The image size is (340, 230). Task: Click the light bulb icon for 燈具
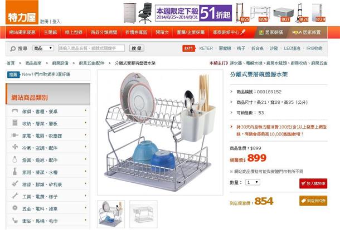[14, 159]
